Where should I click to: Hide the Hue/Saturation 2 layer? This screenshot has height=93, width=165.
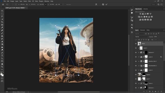coord(136,66)
